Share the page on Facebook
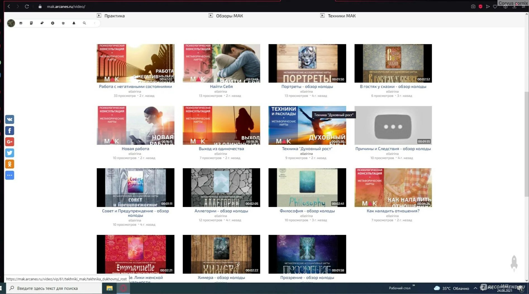Screen dimensions: 529x294 (9, 131)
